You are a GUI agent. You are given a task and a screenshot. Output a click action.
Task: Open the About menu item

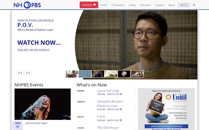point(172,5)
